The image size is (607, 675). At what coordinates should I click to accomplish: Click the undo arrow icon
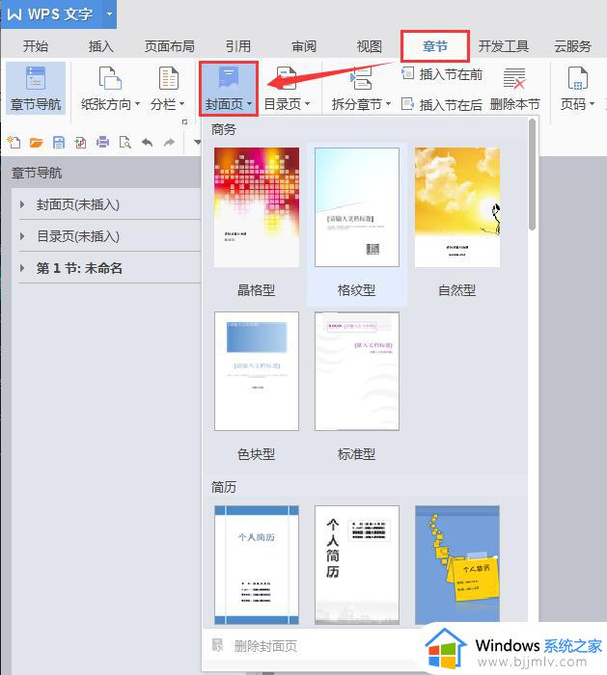click(x=147, y=142)
